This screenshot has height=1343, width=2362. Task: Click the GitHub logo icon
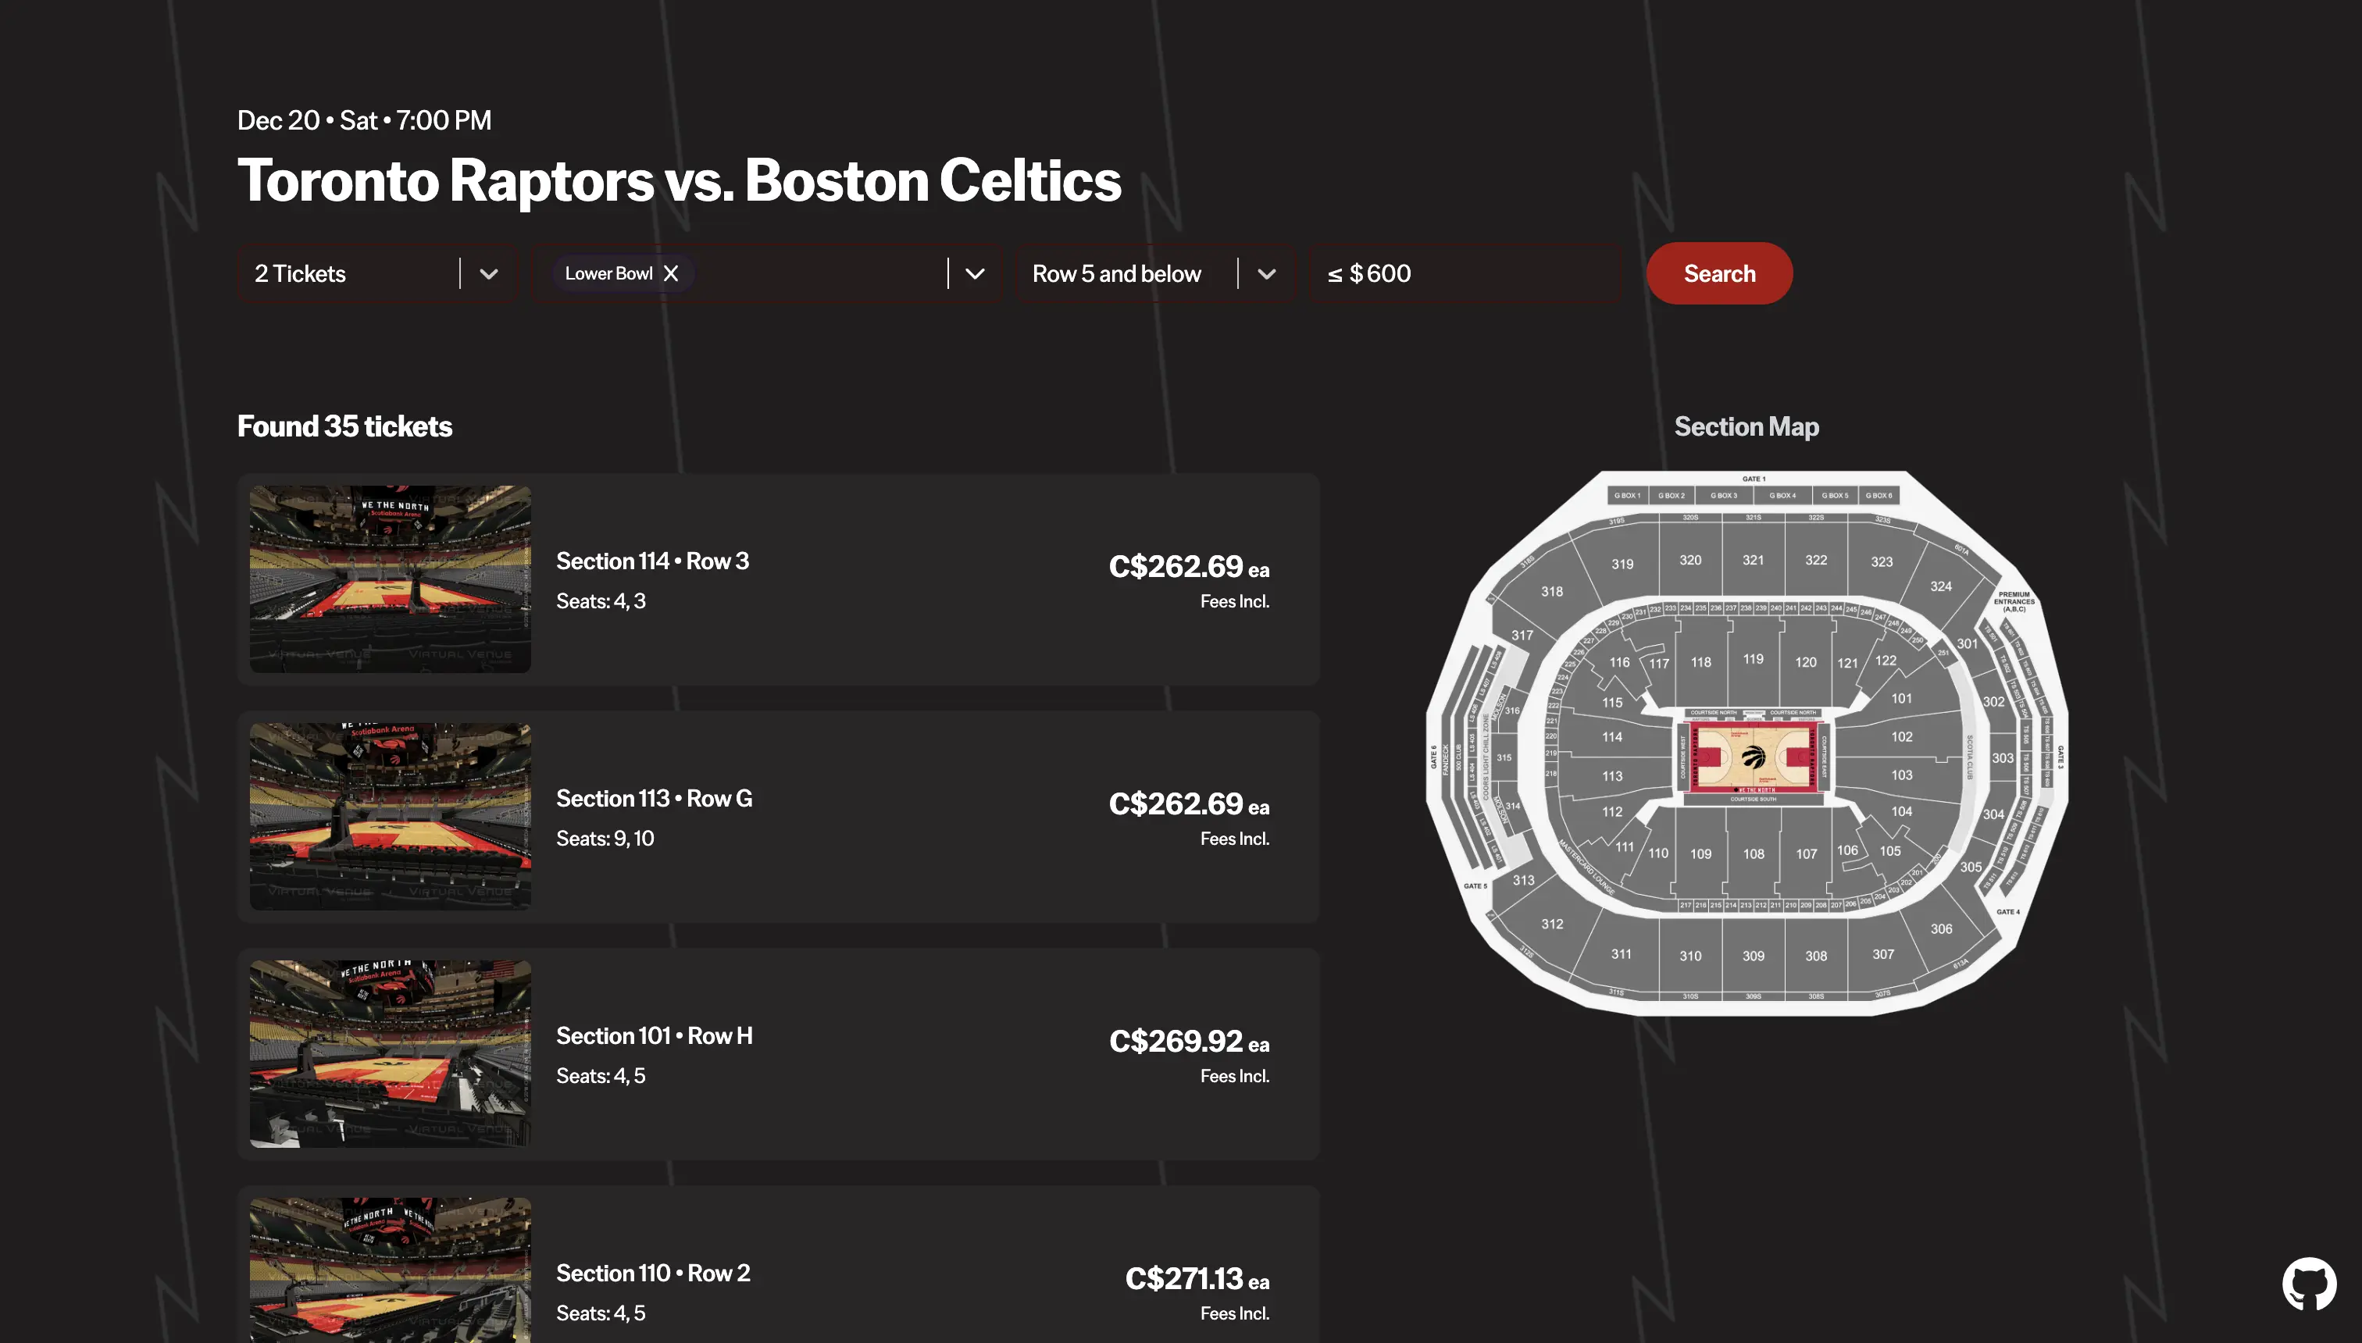(x=2308, y=1283)
